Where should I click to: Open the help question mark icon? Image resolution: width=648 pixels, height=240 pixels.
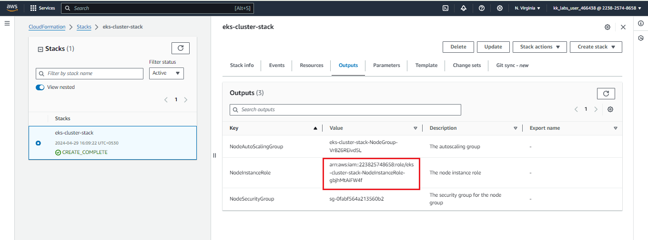pyautogui.click(x=482, y=8)
